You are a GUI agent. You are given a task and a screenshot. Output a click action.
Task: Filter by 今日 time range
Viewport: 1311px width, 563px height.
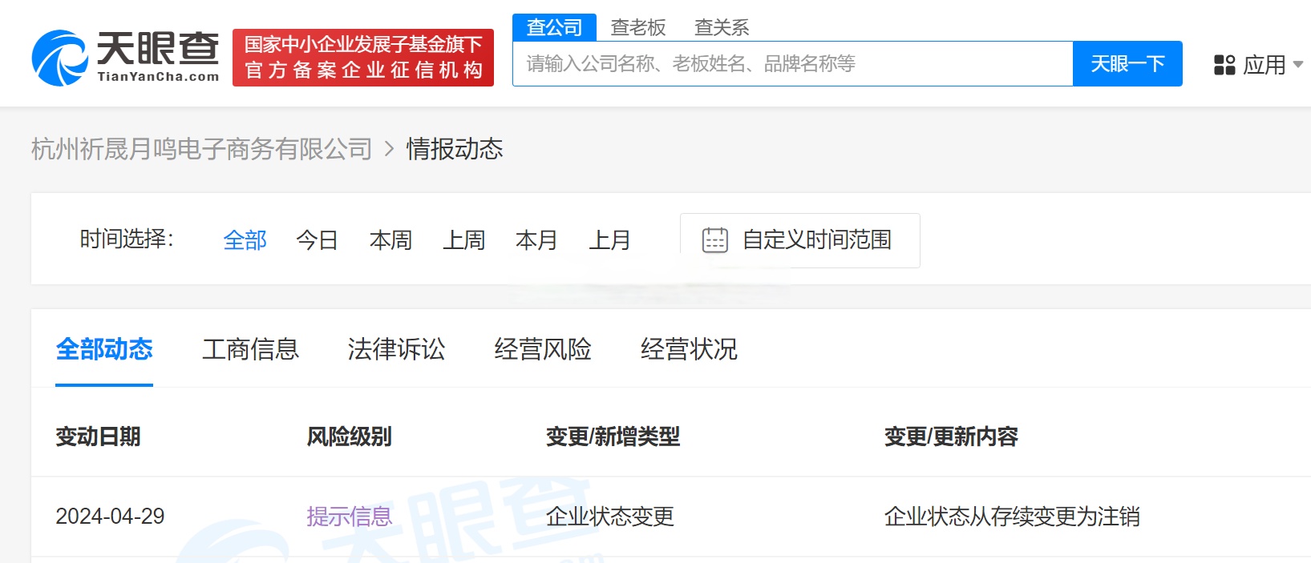pos(317,240)
